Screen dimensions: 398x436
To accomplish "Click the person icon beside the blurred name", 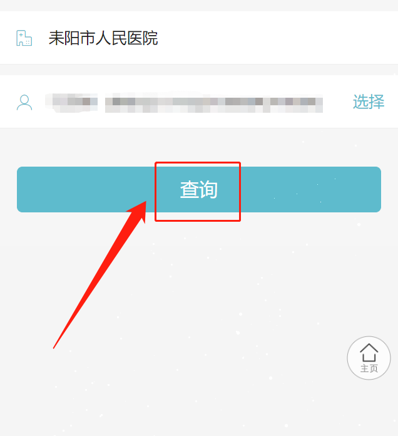I will tap(24, 103).
